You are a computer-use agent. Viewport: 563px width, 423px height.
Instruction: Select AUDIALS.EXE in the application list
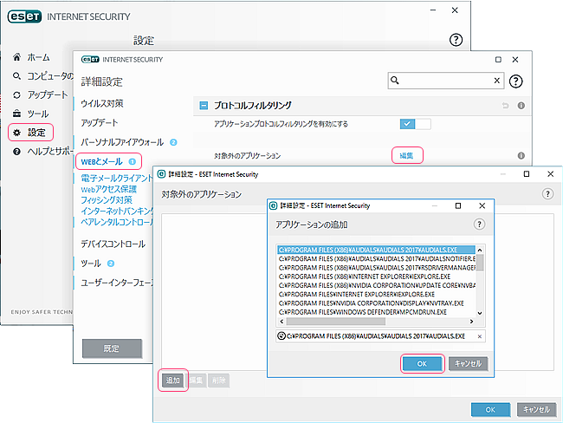[x=377, y=250]
